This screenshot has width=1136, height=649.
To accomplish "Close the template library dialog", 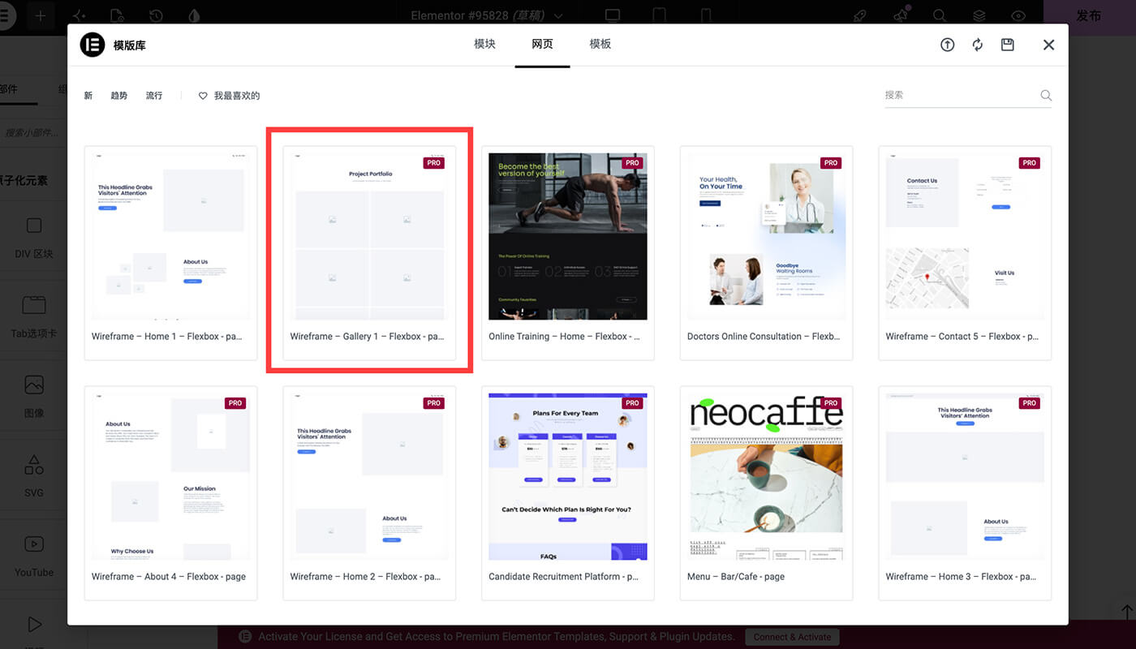I will [1048, 45].
